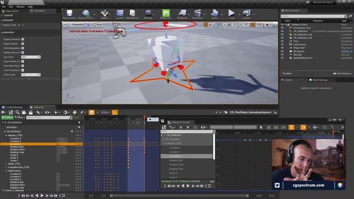Screen dimensions: 354x199
Task: Open the Cinematics clapperboard icon
Action: [197, 14]
